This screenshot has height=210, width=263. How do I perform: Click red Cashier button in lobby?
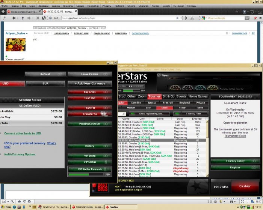point(245,186)
